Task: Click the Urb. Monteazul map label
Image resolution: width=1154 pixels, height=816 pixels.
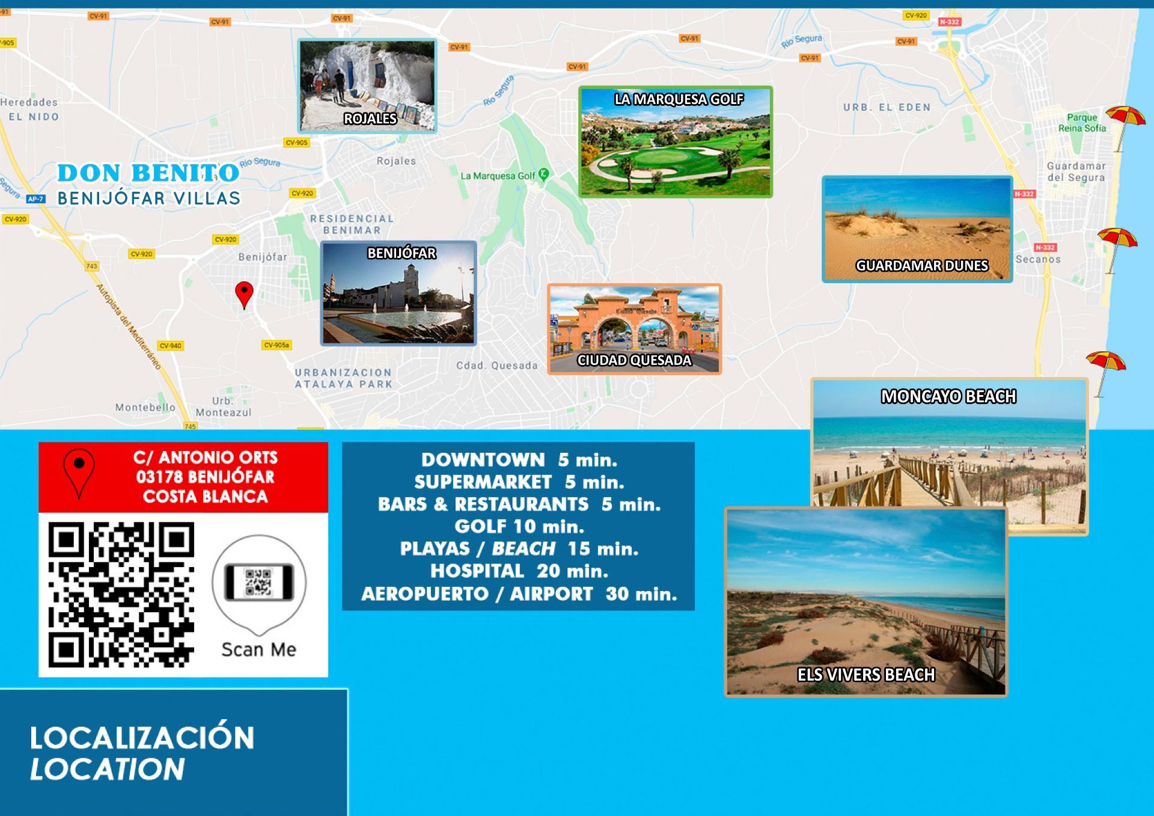Action: coord(224,406)
